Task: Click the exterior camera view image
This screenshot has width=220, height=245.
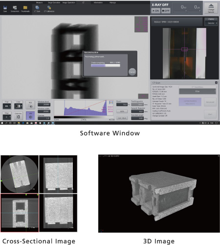Action: click(x=184, y=53)
